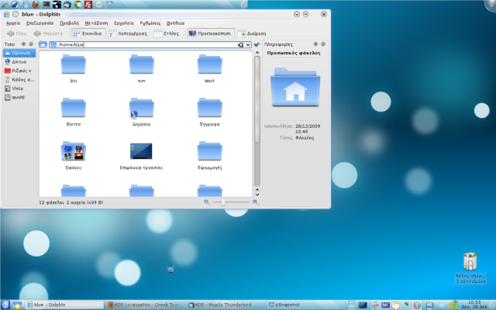Click the zoom-out magnifier in status bar
496x310 pixels.
[207, 202]
